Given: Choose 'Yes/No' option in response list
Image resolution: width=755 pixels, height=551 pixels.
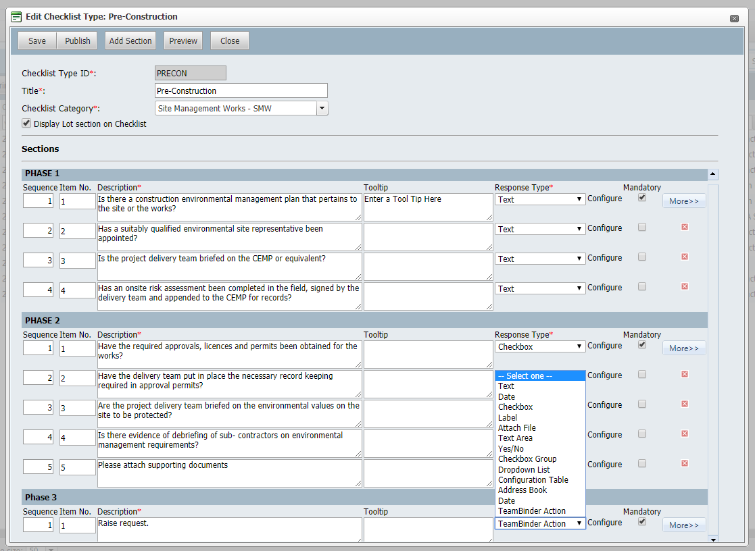Looking at the screenshot, I should [x=511, y=449].
